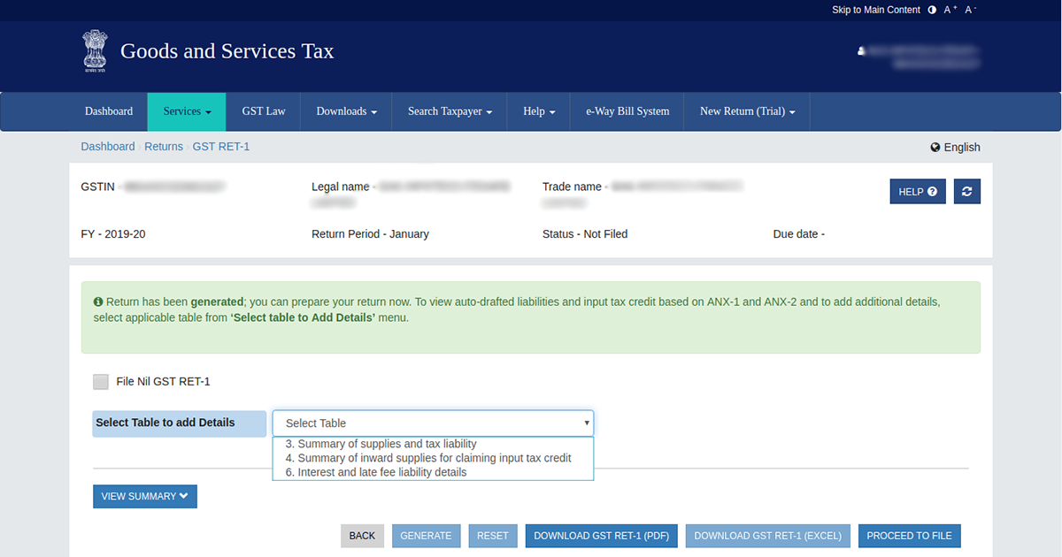Click the user profile icon in header

tap(861, 51)
